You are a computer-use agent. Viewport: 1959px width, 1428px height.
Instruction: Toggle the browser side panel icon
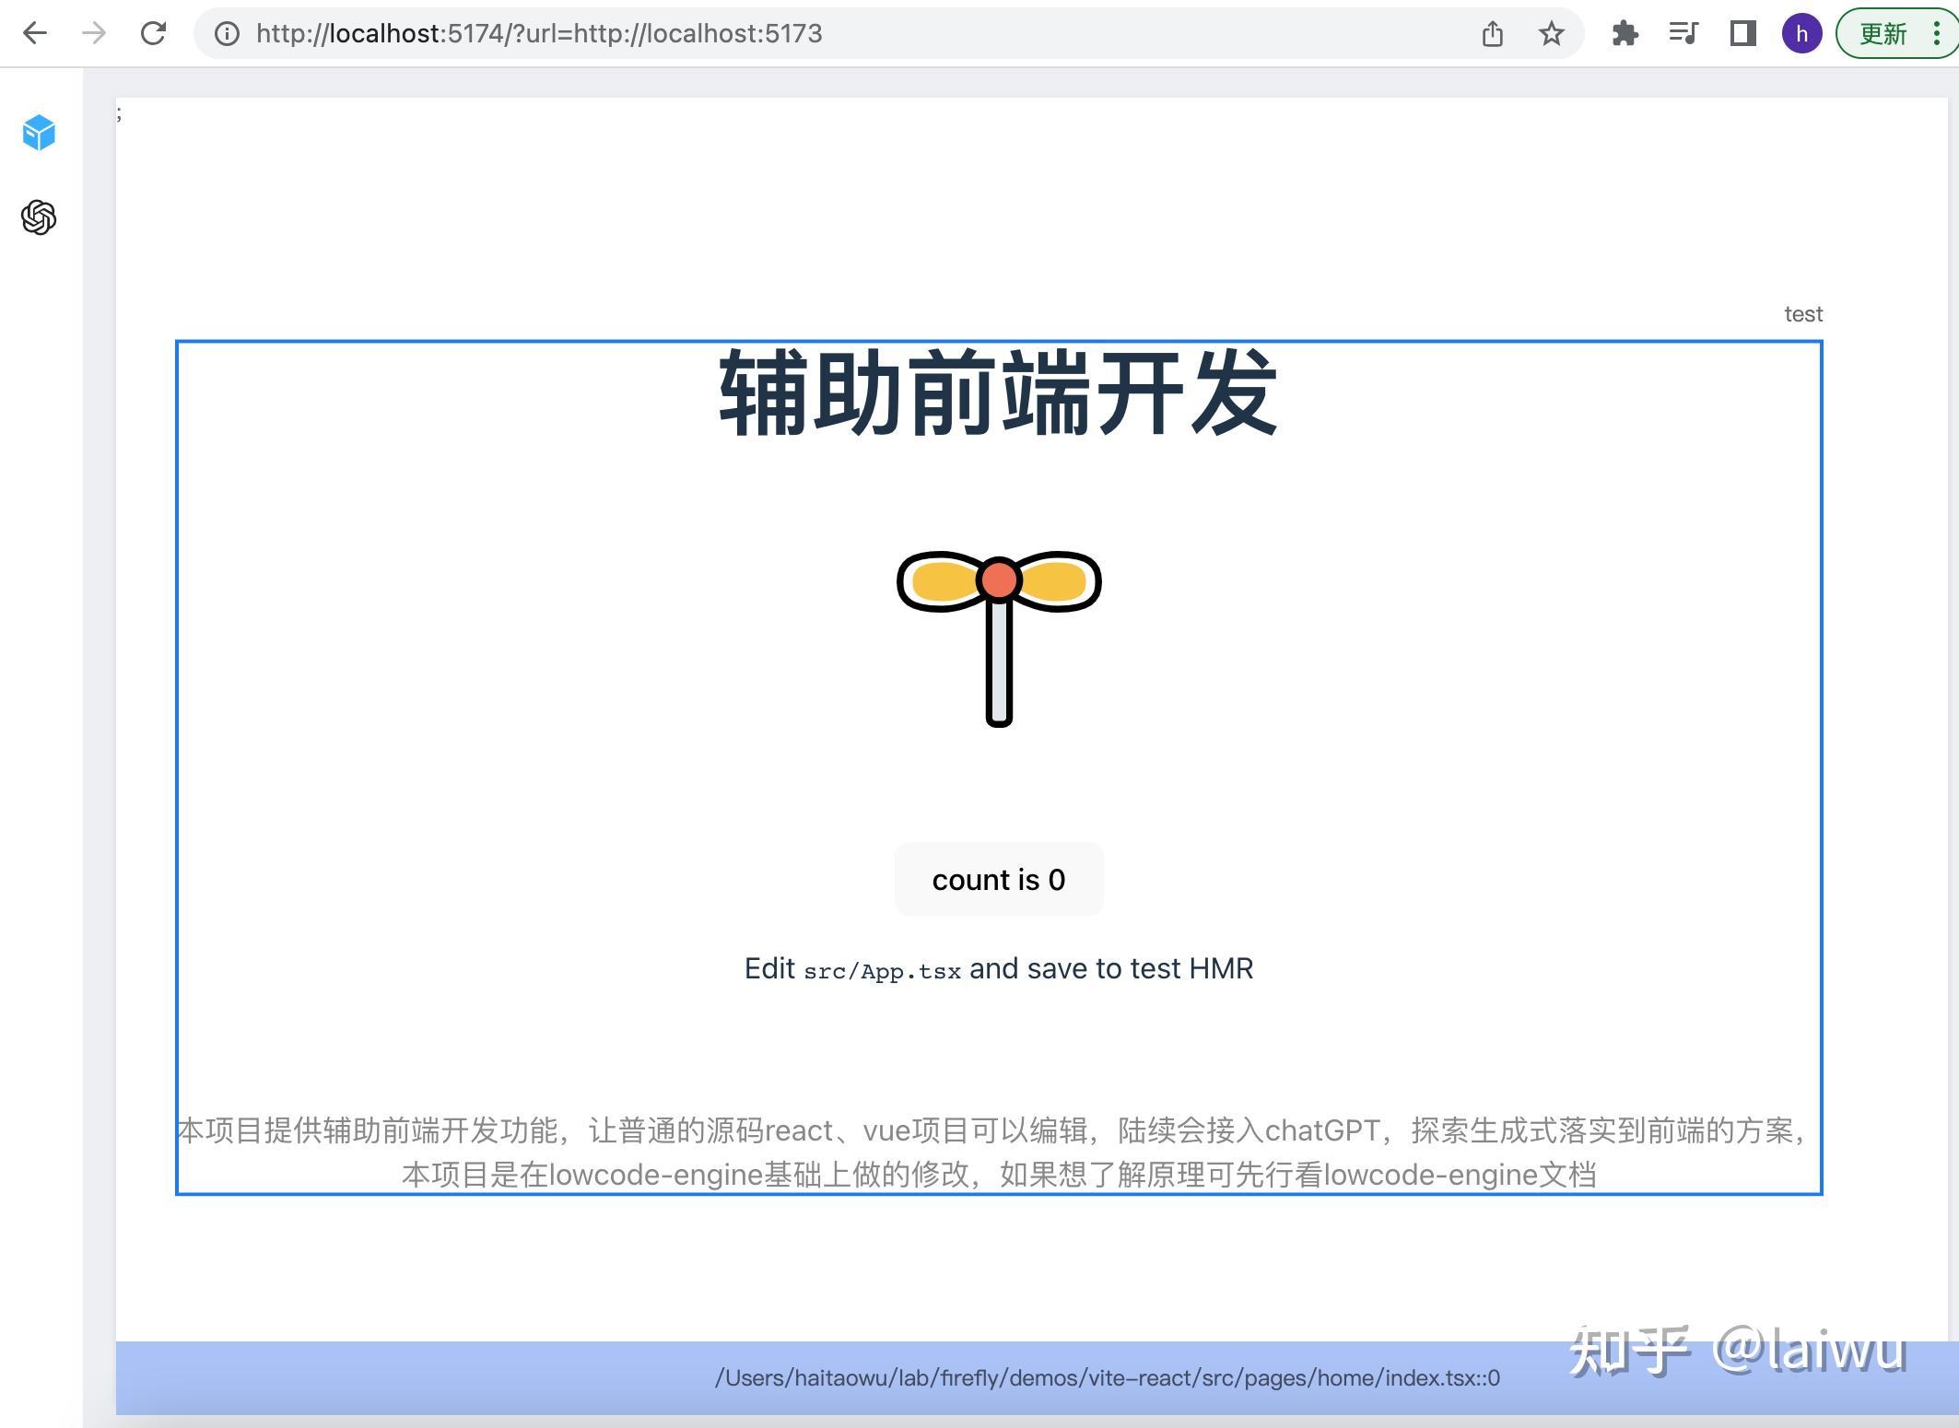pos(1742,34)
